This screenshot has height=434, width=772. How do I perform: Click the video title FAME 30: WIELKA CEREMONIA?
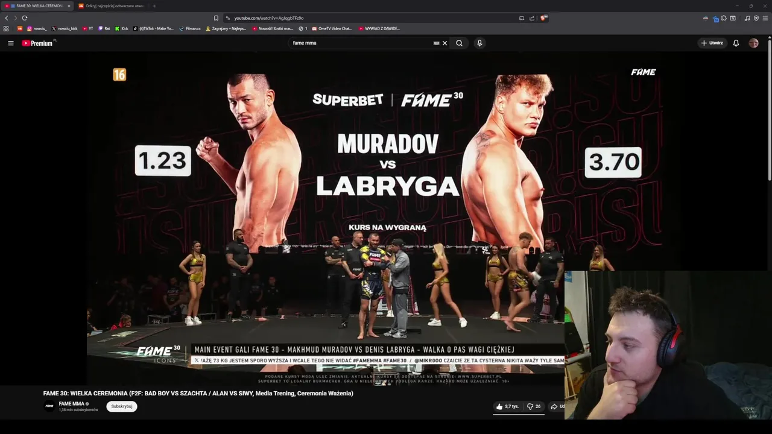pyautogui.click(x=198, y=393)
